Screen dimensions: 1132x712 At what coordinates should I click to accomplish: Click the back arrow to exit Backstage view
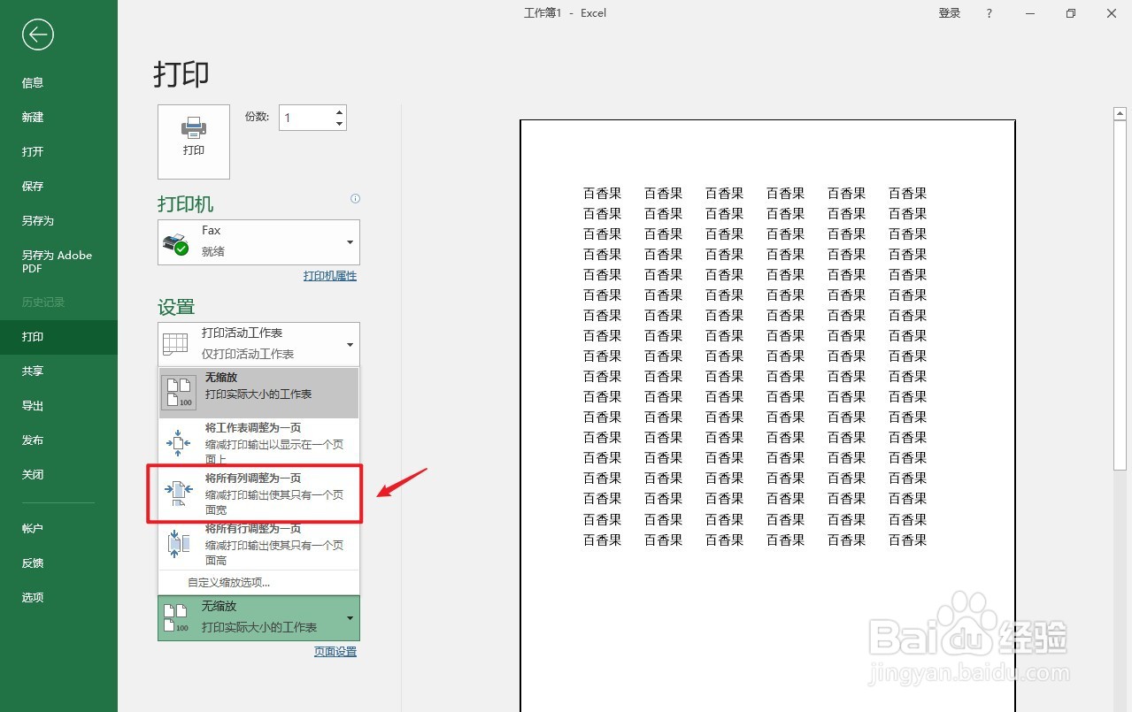pyautogui.click(x=36, y=34)
